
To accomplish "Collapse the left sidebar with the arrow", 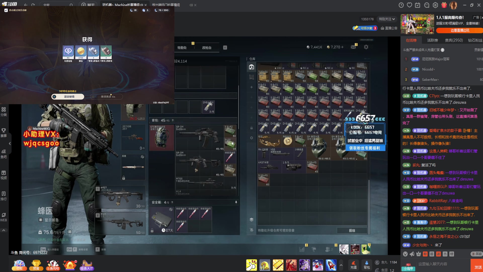I will (x=10, y=144).
